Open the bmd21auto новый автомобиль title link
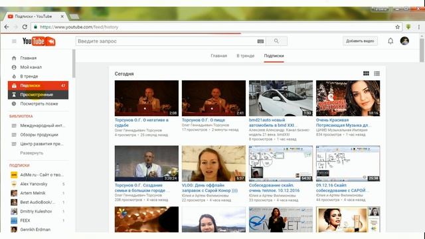The image size is (425, 239). tap(273, 122)
